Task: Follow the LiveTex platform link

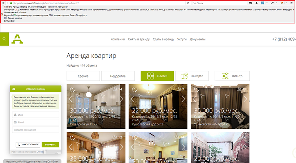Action: click(x=40, y=152)
